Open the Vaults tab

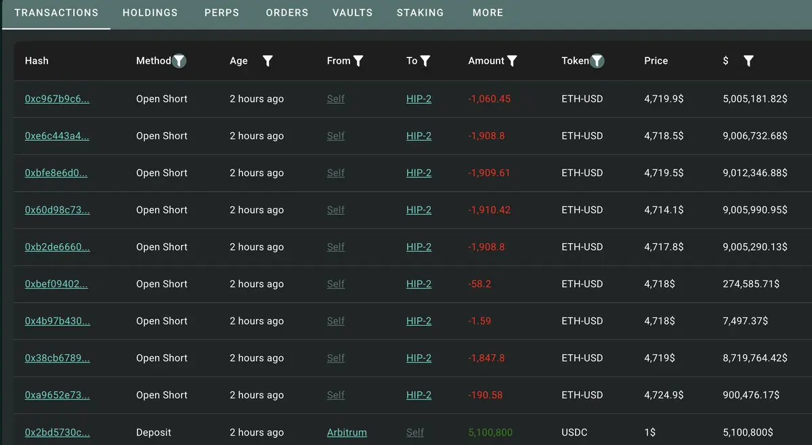353,12
